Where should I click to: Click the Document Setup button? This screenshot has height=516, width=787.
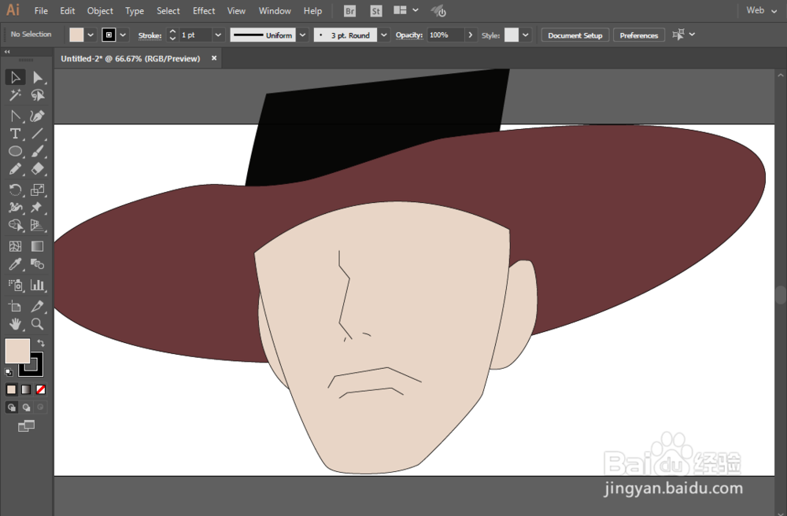tap(575, 35)
